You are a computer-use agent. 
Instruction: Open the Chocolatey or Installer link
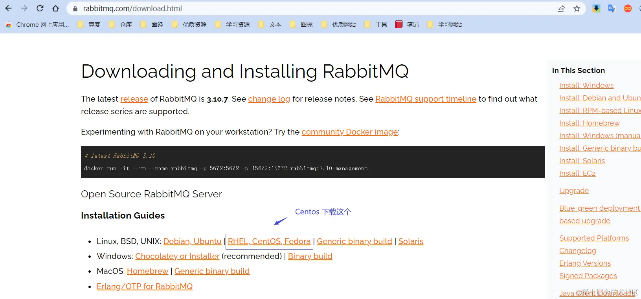click(x=177, y=256)
